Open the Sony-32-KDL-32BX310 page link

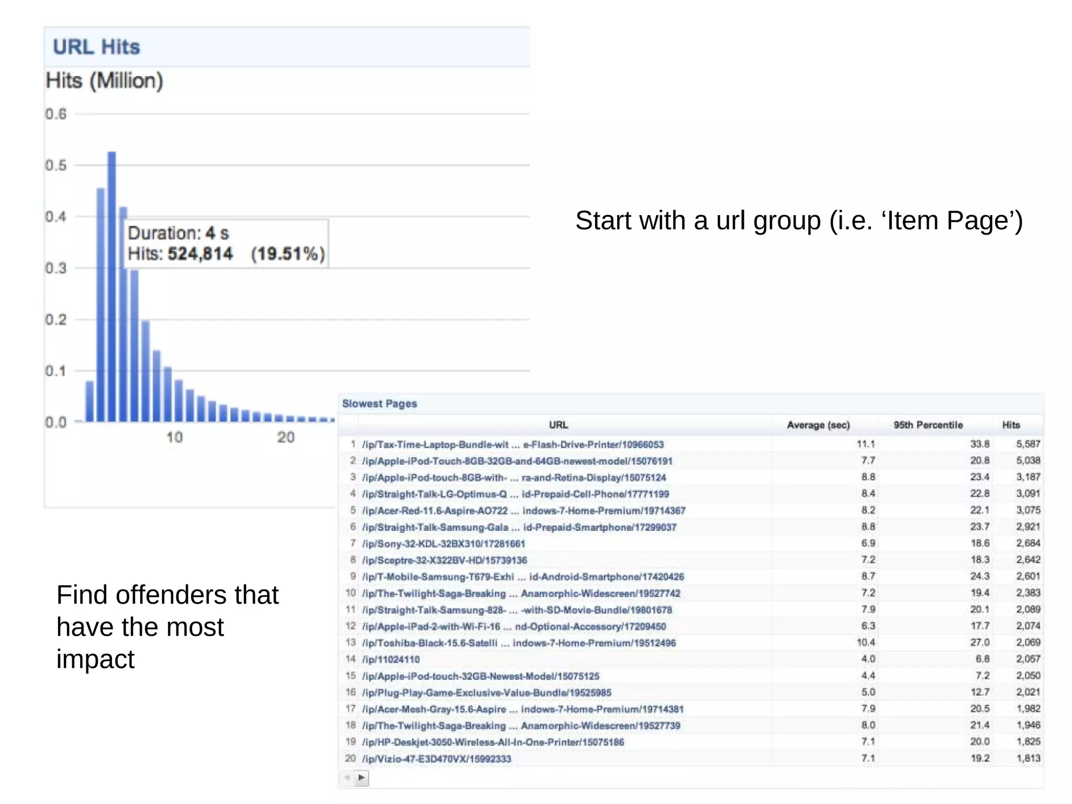443,544
